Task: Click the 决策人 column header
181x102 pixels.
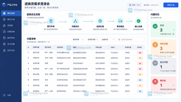Action: 113,47
